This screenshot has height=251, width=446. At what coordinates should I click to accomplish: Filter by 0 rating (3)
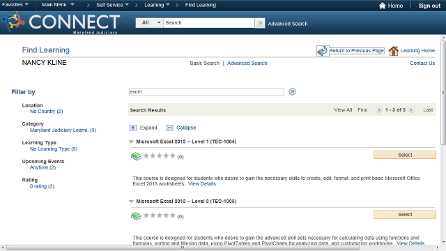tap(42, 186)
